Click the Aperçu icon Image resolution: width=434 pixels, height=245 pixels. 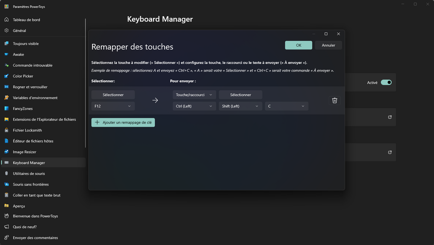coord(7,206)
